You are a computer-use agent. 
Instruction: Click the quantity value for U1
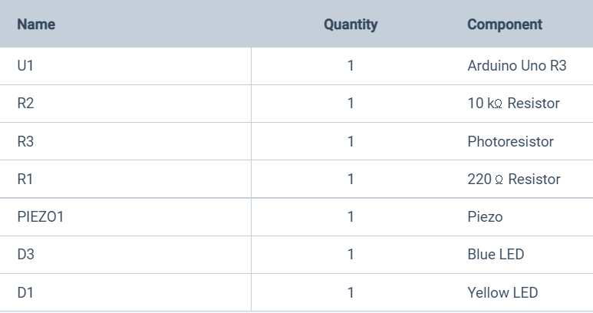tap(351, 66)
